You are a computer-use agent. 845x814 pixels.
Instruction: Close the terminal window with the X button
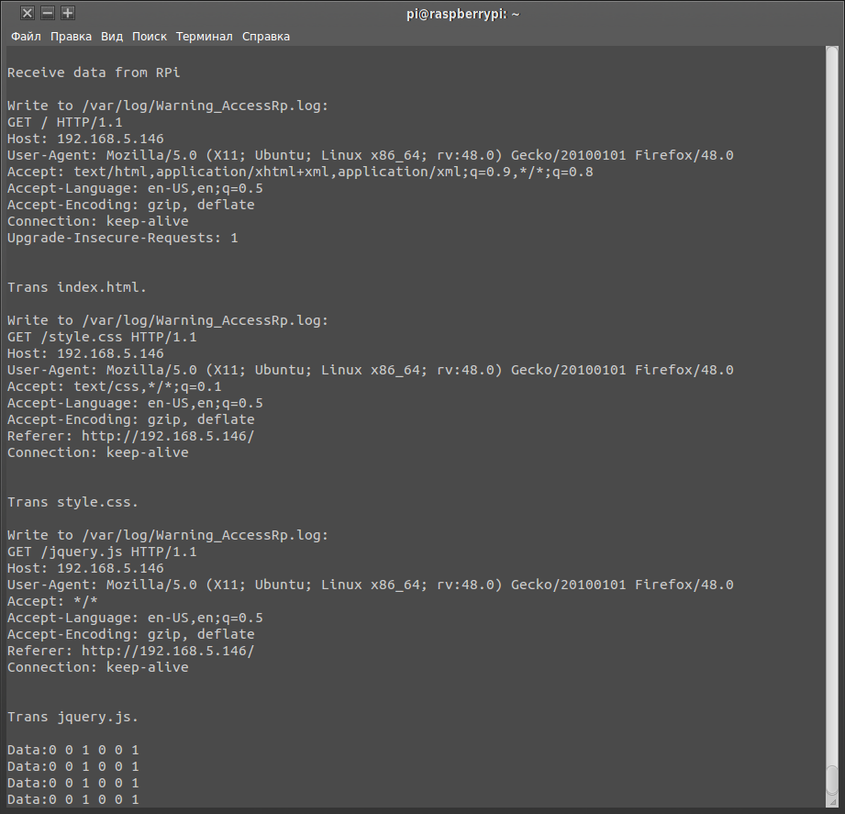(28, 13)
